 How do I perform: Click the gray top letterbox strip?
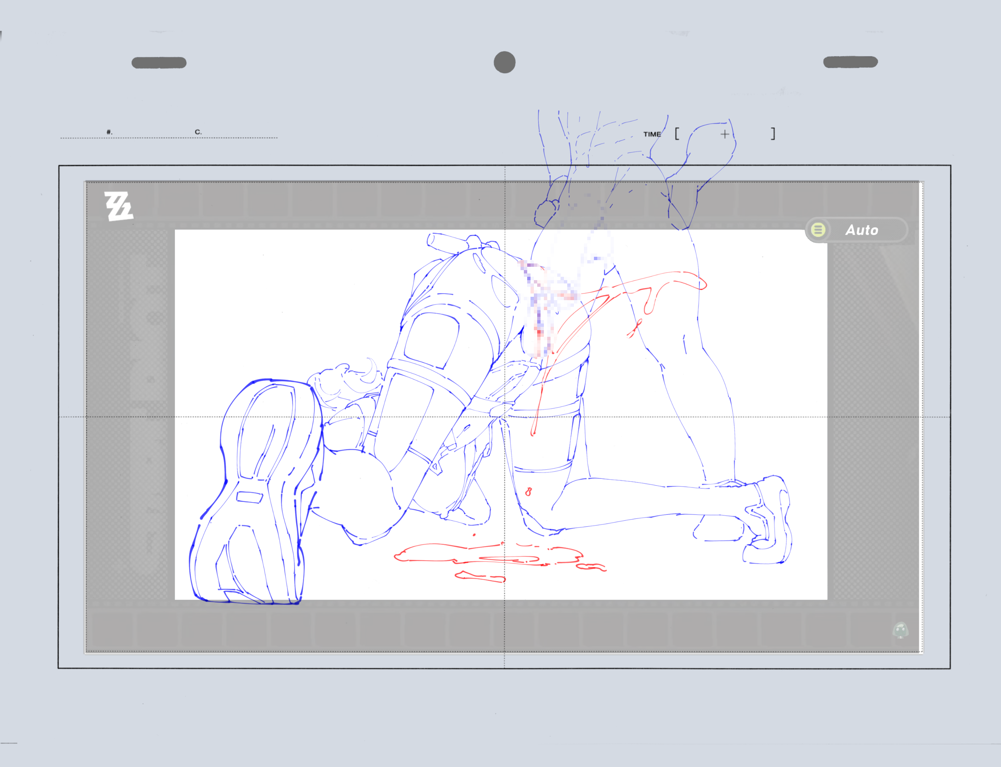click(320, 205)
